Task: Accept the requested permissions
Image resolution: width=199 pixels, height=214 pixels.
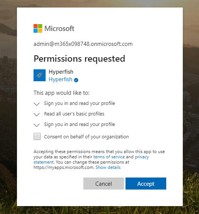Action: [x=146, y=184]
